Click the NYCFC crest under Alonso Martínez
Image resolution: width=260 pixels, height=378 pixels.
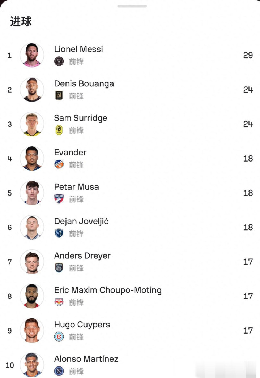coord(59,371)
